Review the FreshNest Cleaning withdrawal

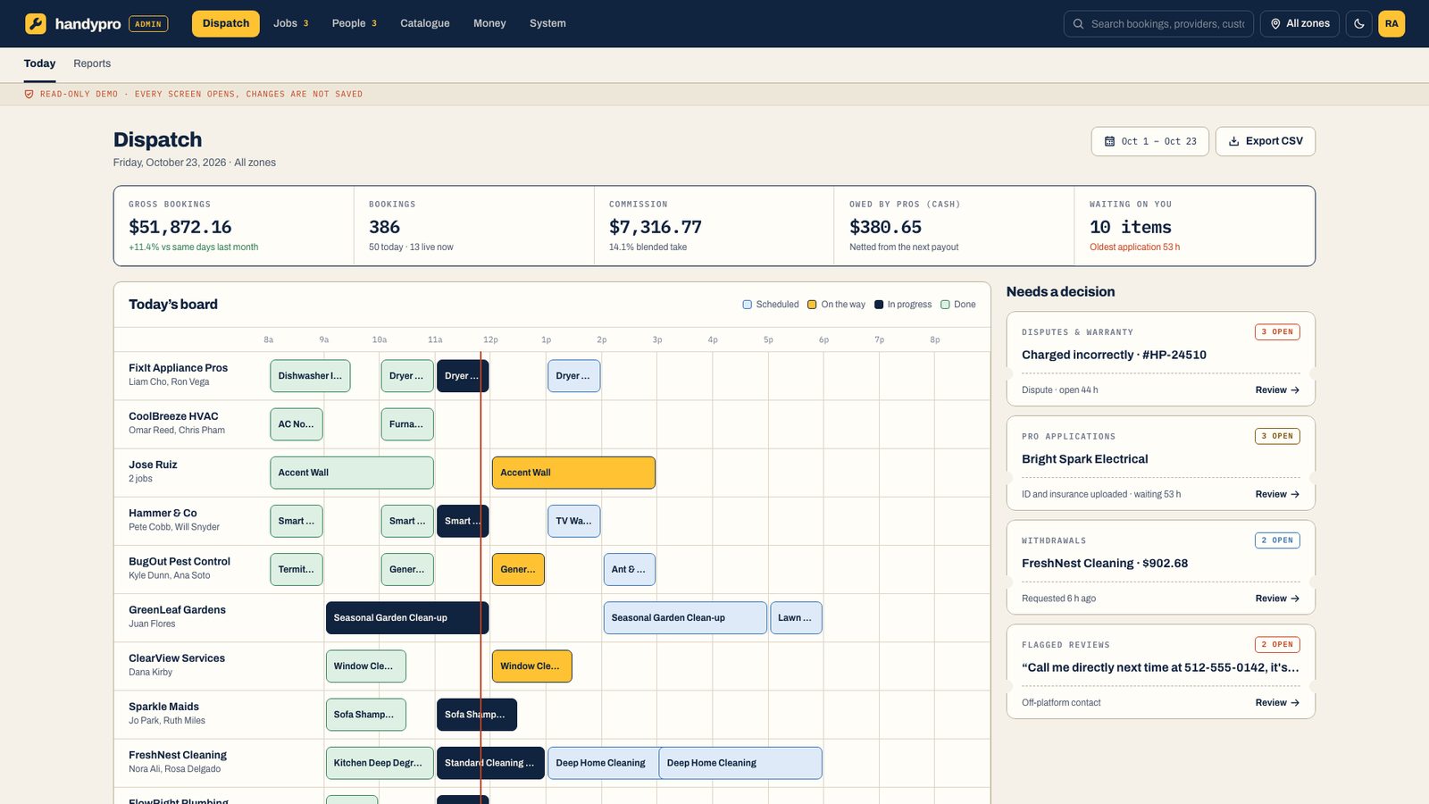[x=1277, y=599]
